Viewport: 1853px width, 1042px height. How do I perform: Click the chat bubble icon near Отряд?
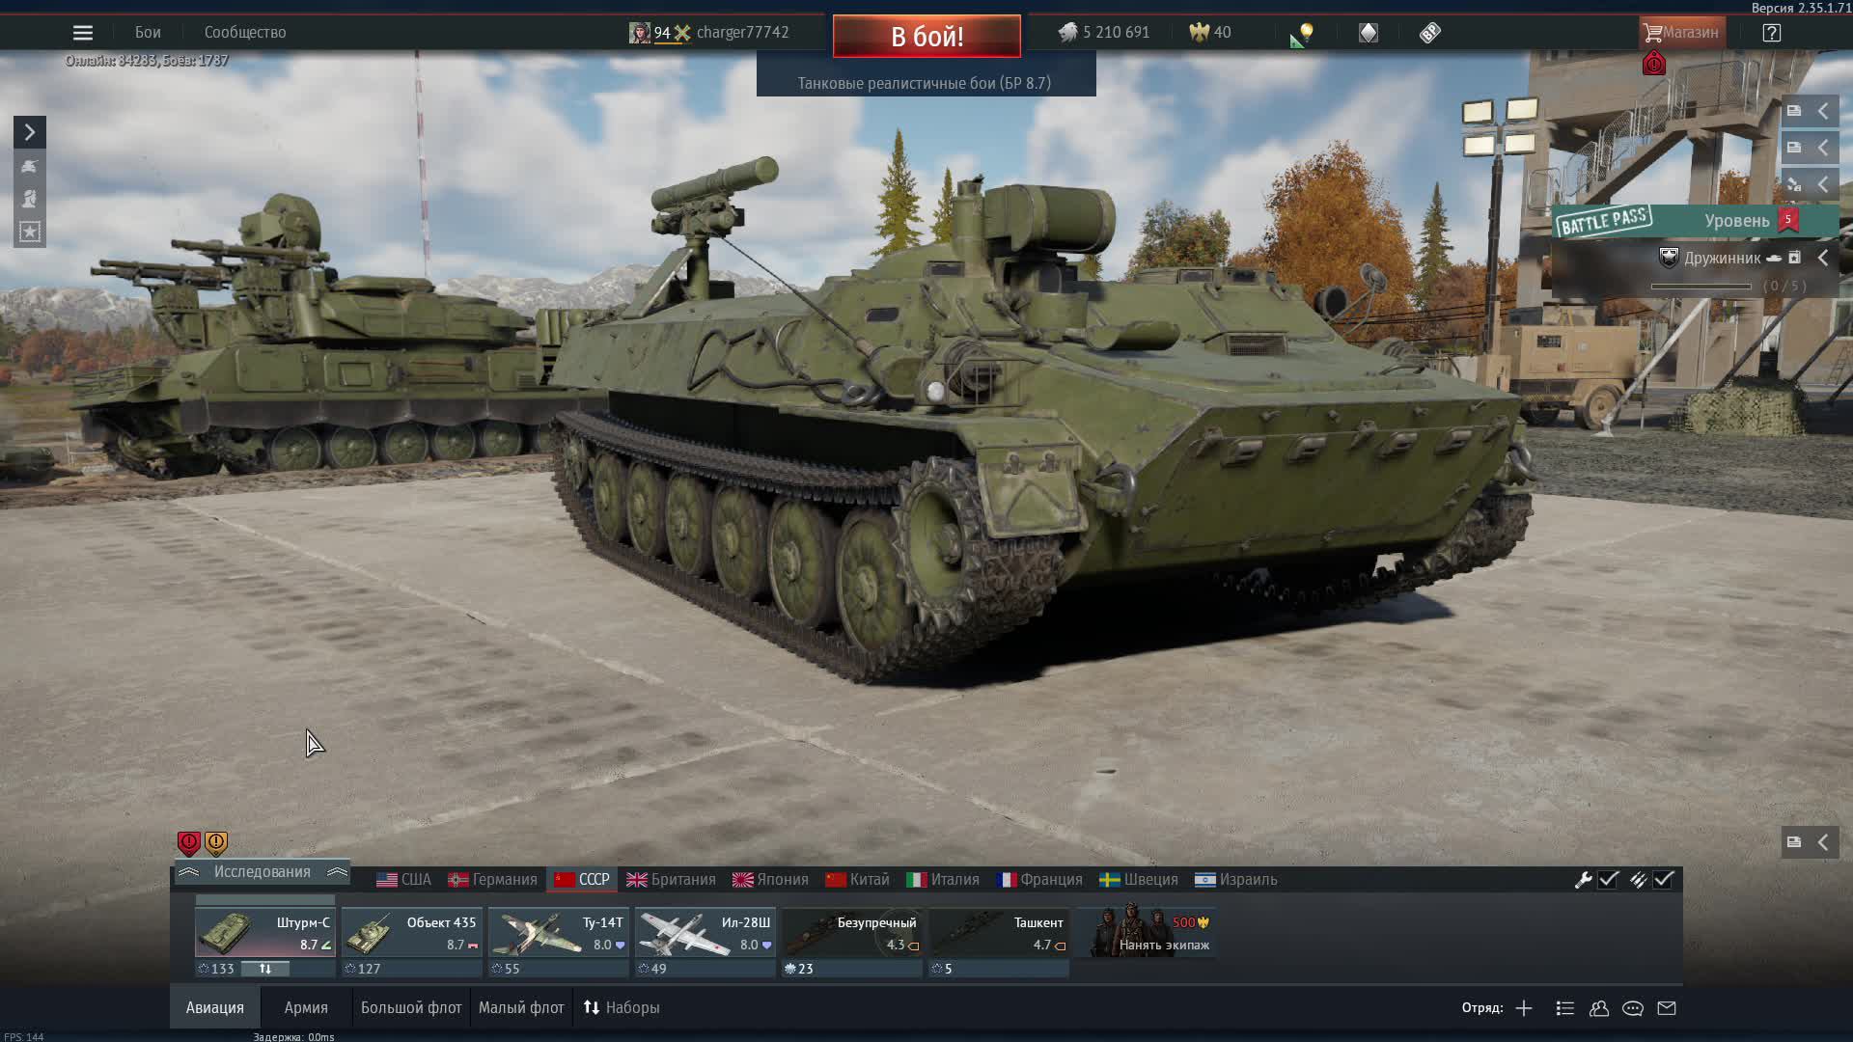click(x=1633, y=1008)
